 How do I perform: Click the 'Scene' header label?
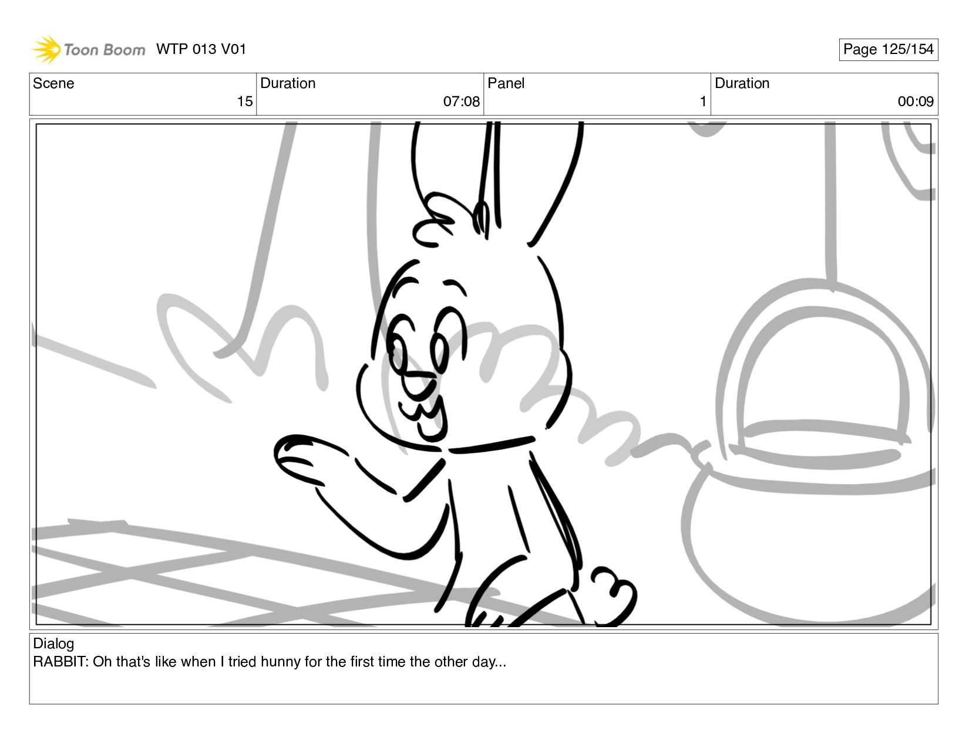pyautogui.click(x=53, y=83)
